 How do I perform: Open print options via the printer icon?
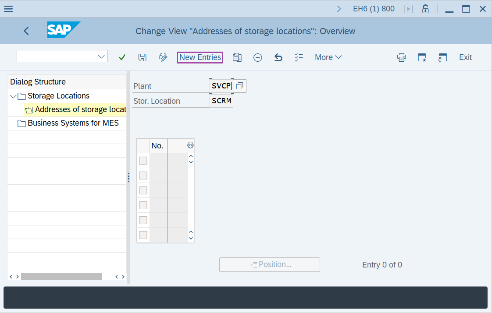coord(401,57)
